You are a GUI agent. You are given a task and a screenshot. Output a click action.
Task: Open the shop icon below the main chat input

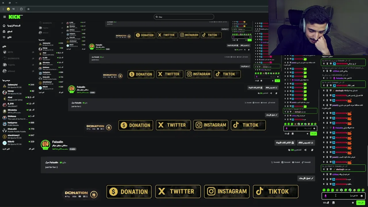[x=333, y=203]
